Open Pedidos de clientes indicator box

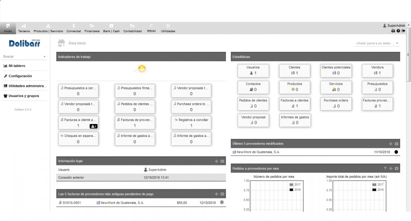135,107
